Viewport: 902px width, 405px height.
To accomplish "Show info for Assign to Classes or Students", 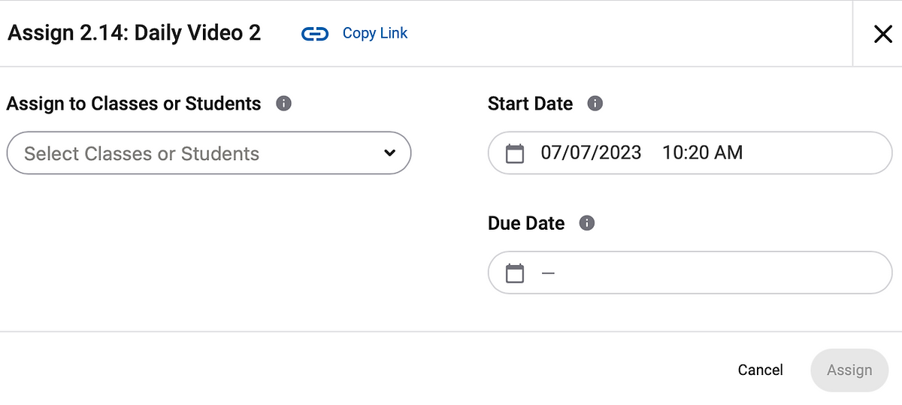I will pyautogui.click(x=283, y=104).
